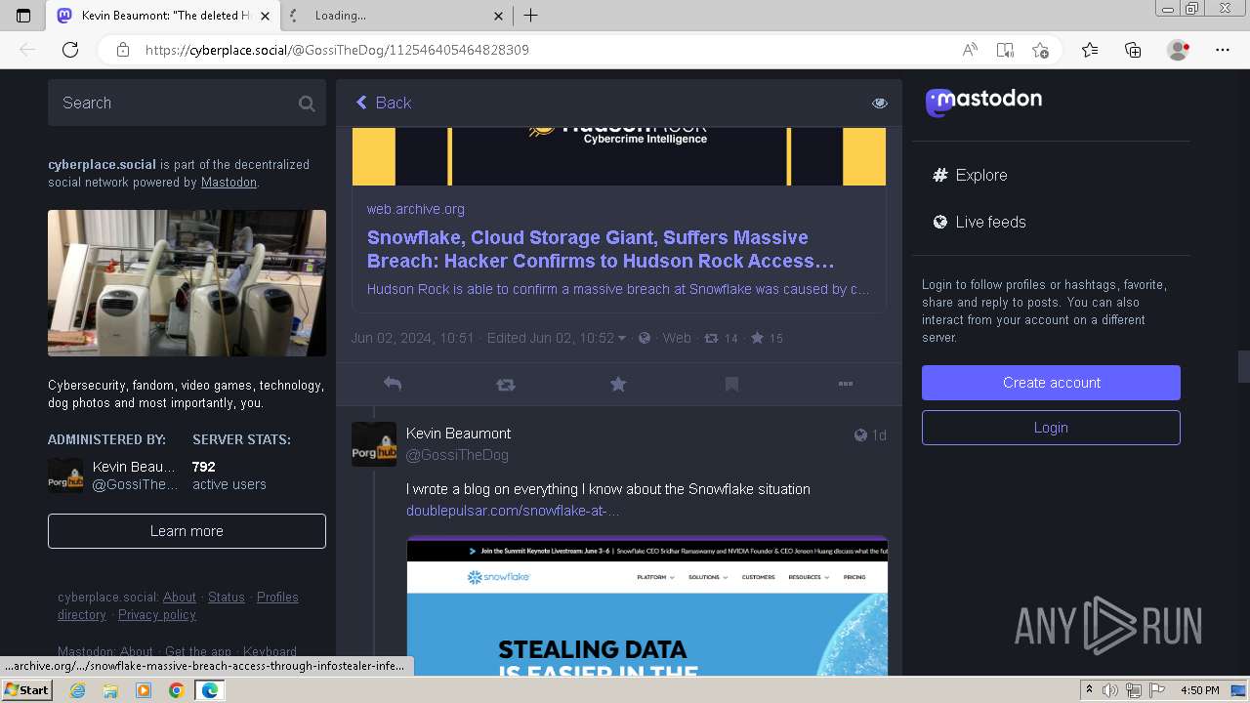Open the Mastodon link in server description
1250x703 pixels.
229,182
